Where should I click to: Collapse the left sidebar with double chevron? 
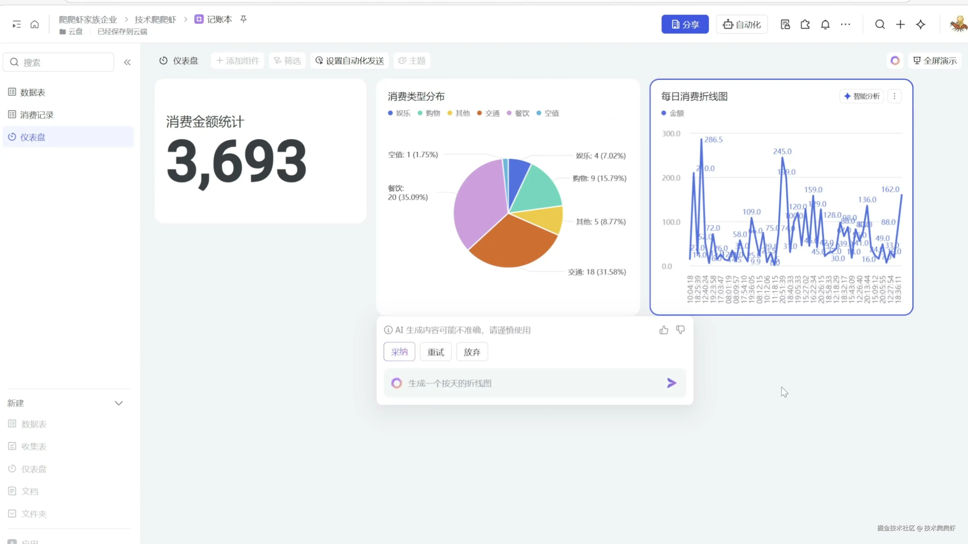[127, 62]
